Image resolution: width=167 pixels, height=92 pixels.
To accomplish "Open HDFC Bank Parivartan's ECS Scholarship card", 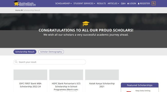I will point(66,81).
